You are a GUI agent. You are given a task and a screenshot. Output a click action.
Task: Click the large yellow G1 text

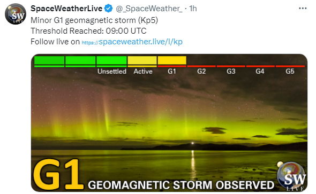coord(58,174)
